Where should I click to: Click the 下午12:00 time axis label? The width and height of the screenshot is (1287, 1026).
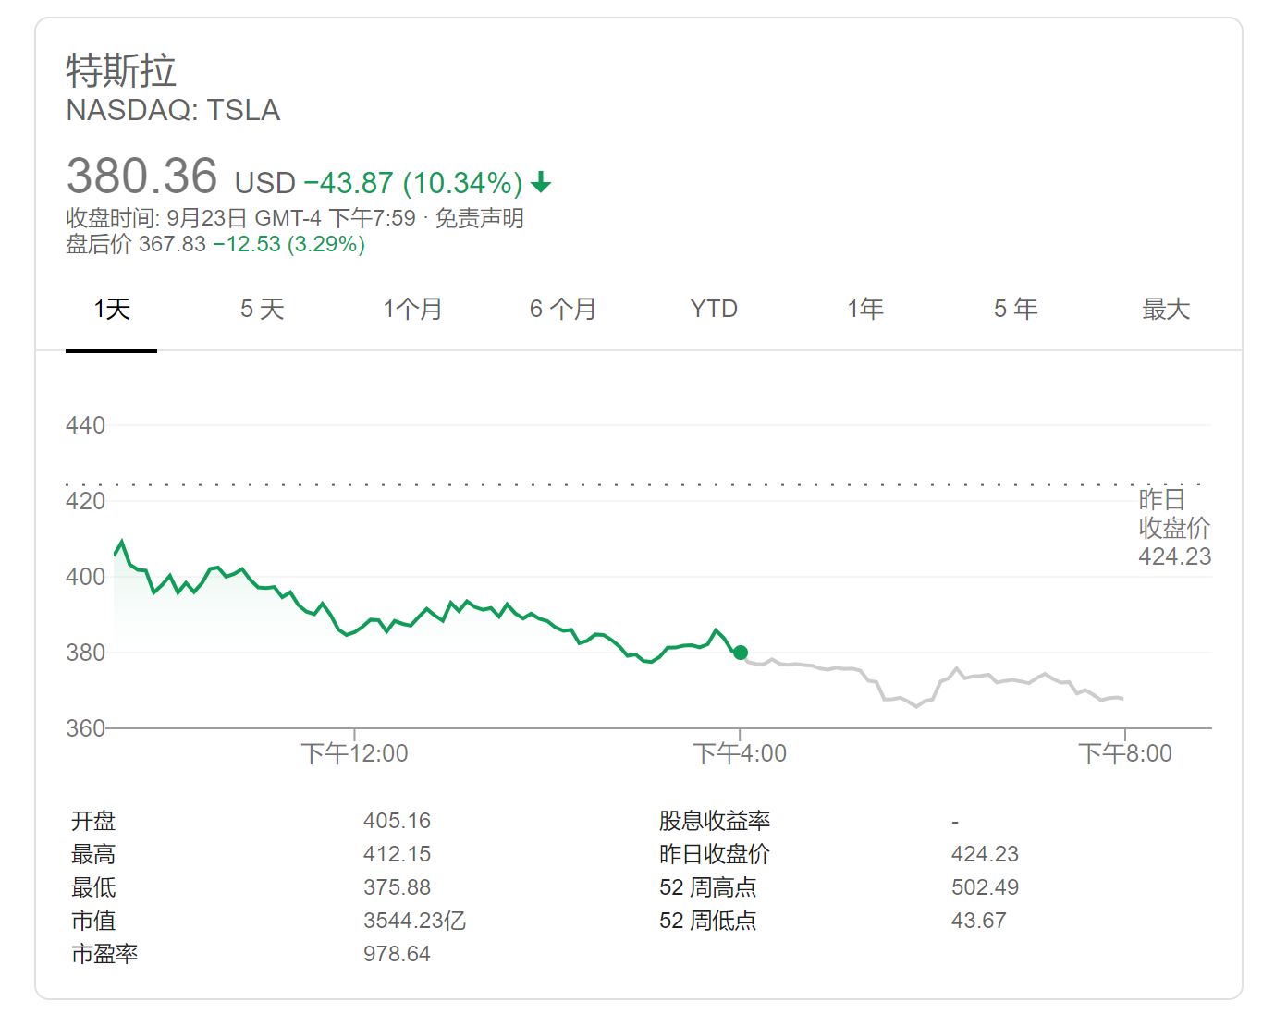coord(355,753)
